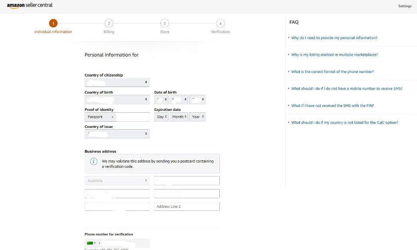
Task: Click the Individual Information step label
Action: pyautogui.click(x=53, y=32)
